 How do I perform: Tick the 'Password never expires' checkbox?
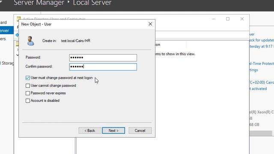click(27, 93)
